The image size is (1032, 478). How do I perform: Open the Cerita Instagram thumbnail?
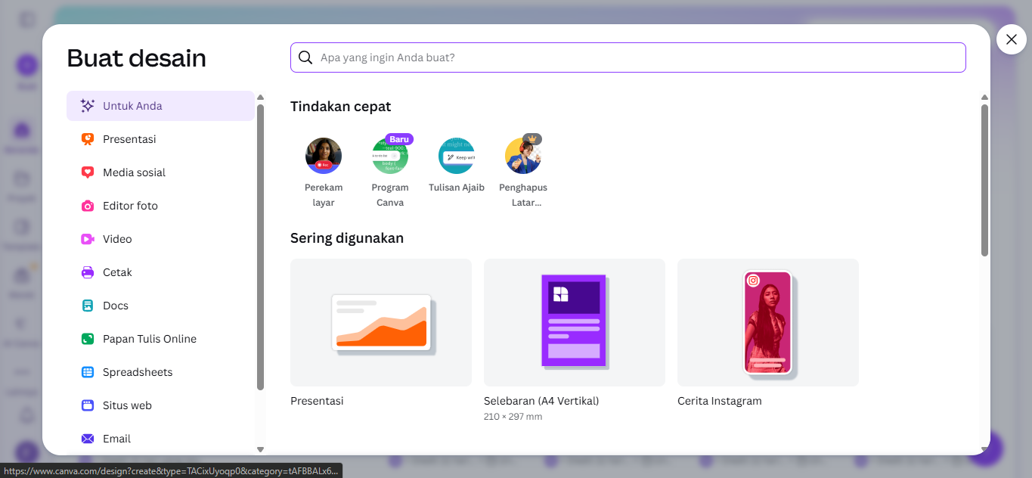click(768, 322)
